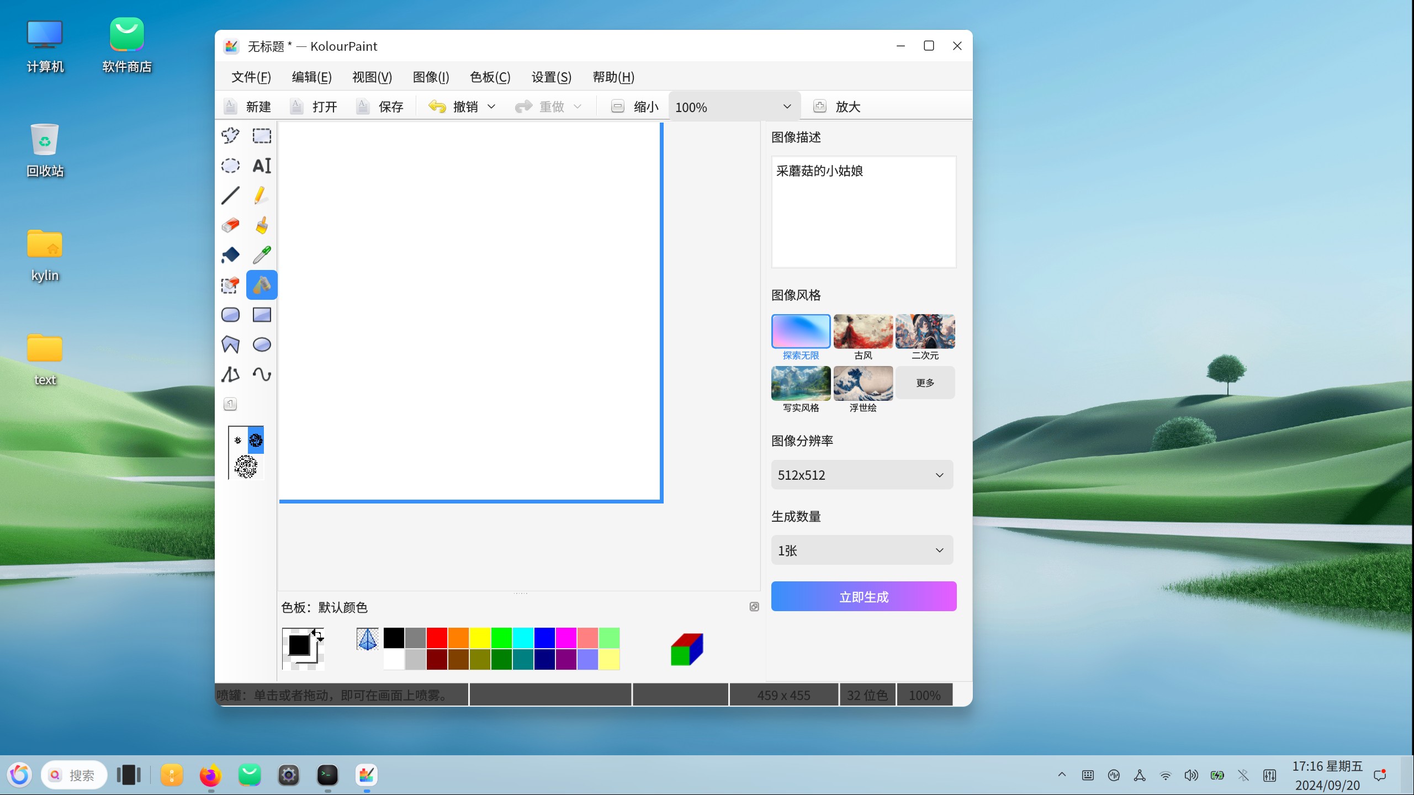Click the Open (打开) toolbar button
Viewport: 1414px width, 795px height.
click(x=314, y=107)
